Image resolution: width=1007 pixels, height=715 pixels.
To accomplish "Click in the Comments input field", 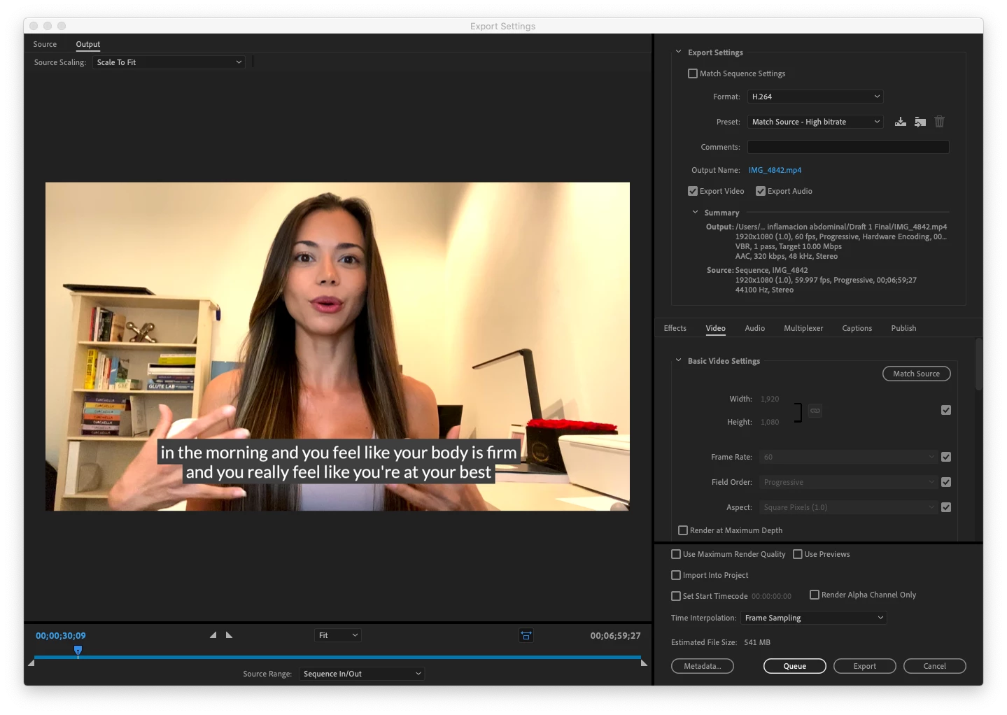I will (x=848, y=147).
